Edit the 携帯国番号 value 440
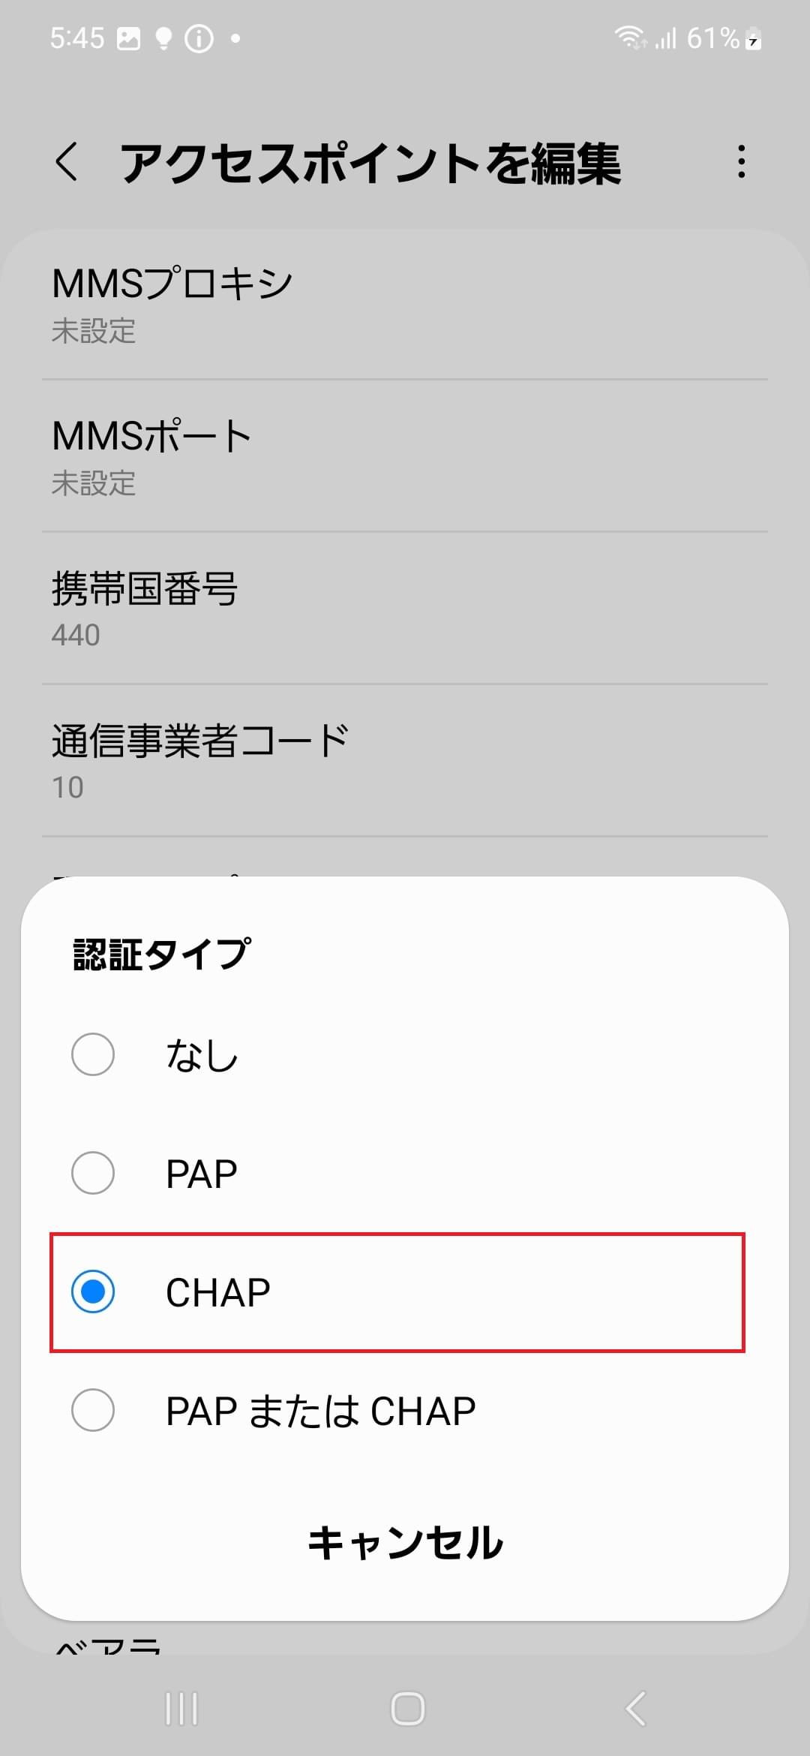Screen dimensions: 810x1756 (x=405, y=609)
